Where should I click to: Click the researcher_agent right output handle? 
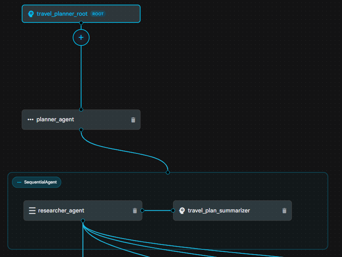point(142,210)
